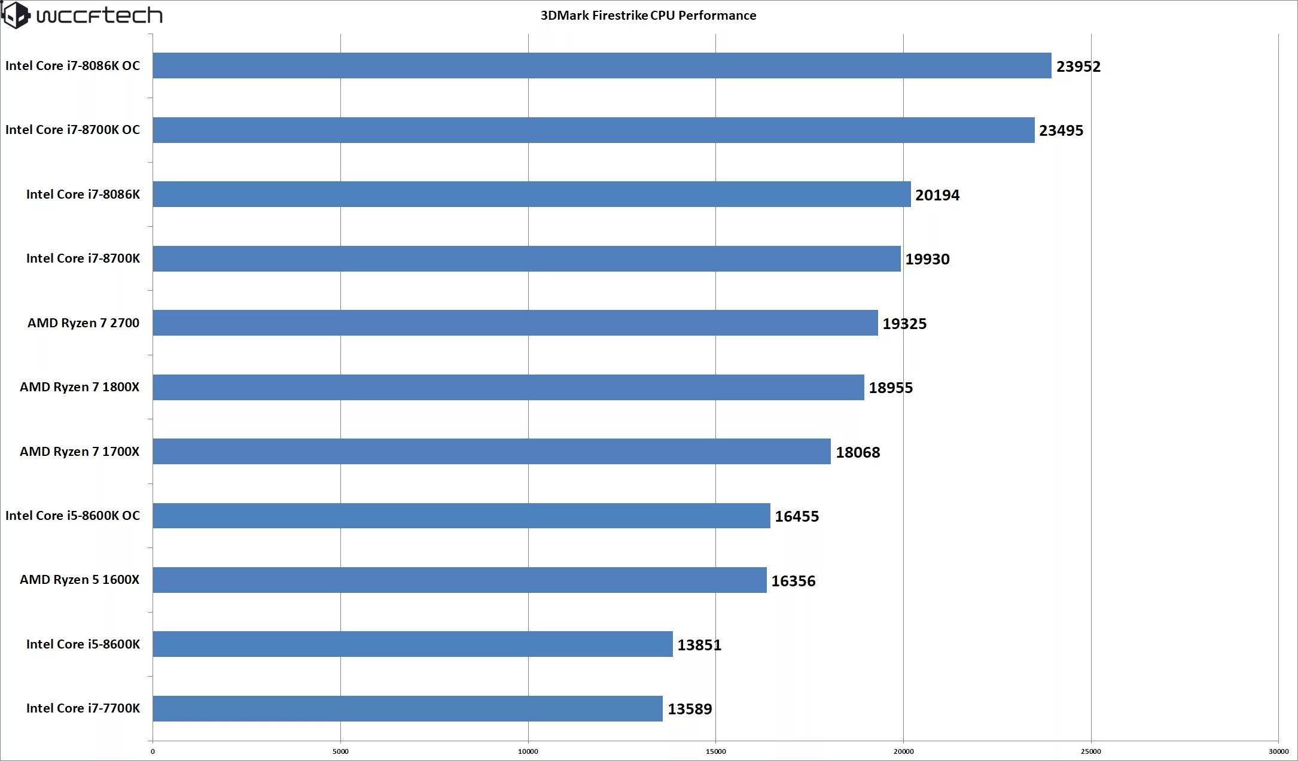Select the bar for i7-8700K OC
The width and height of the screenshot is (1298, 761).
tap(593, 130)
